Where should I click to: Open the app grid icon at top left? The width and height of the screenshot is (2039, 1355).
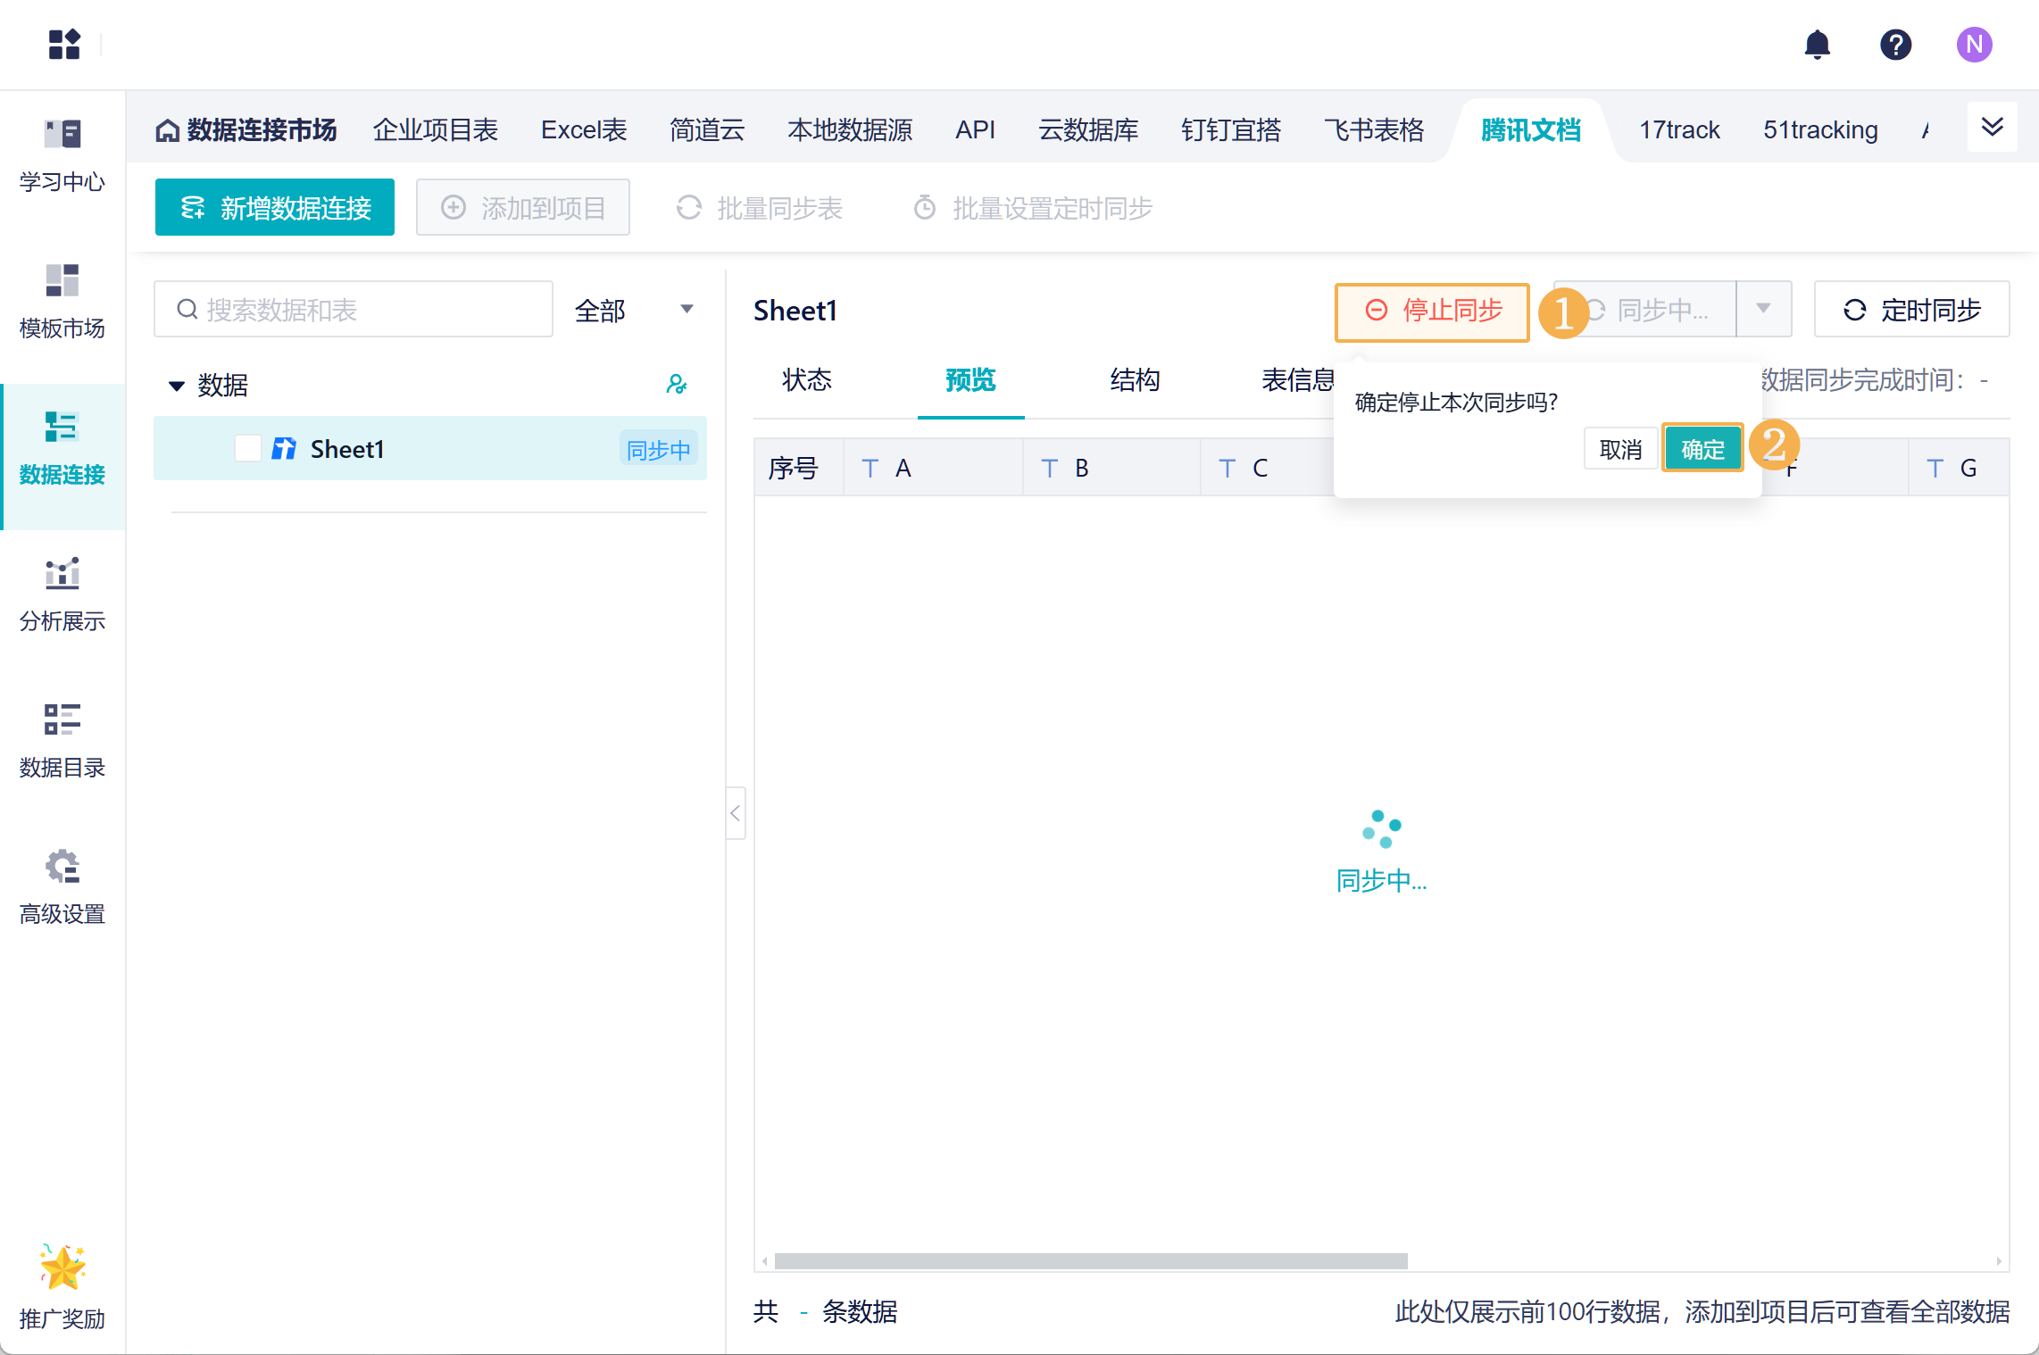(x=64, y=44)
